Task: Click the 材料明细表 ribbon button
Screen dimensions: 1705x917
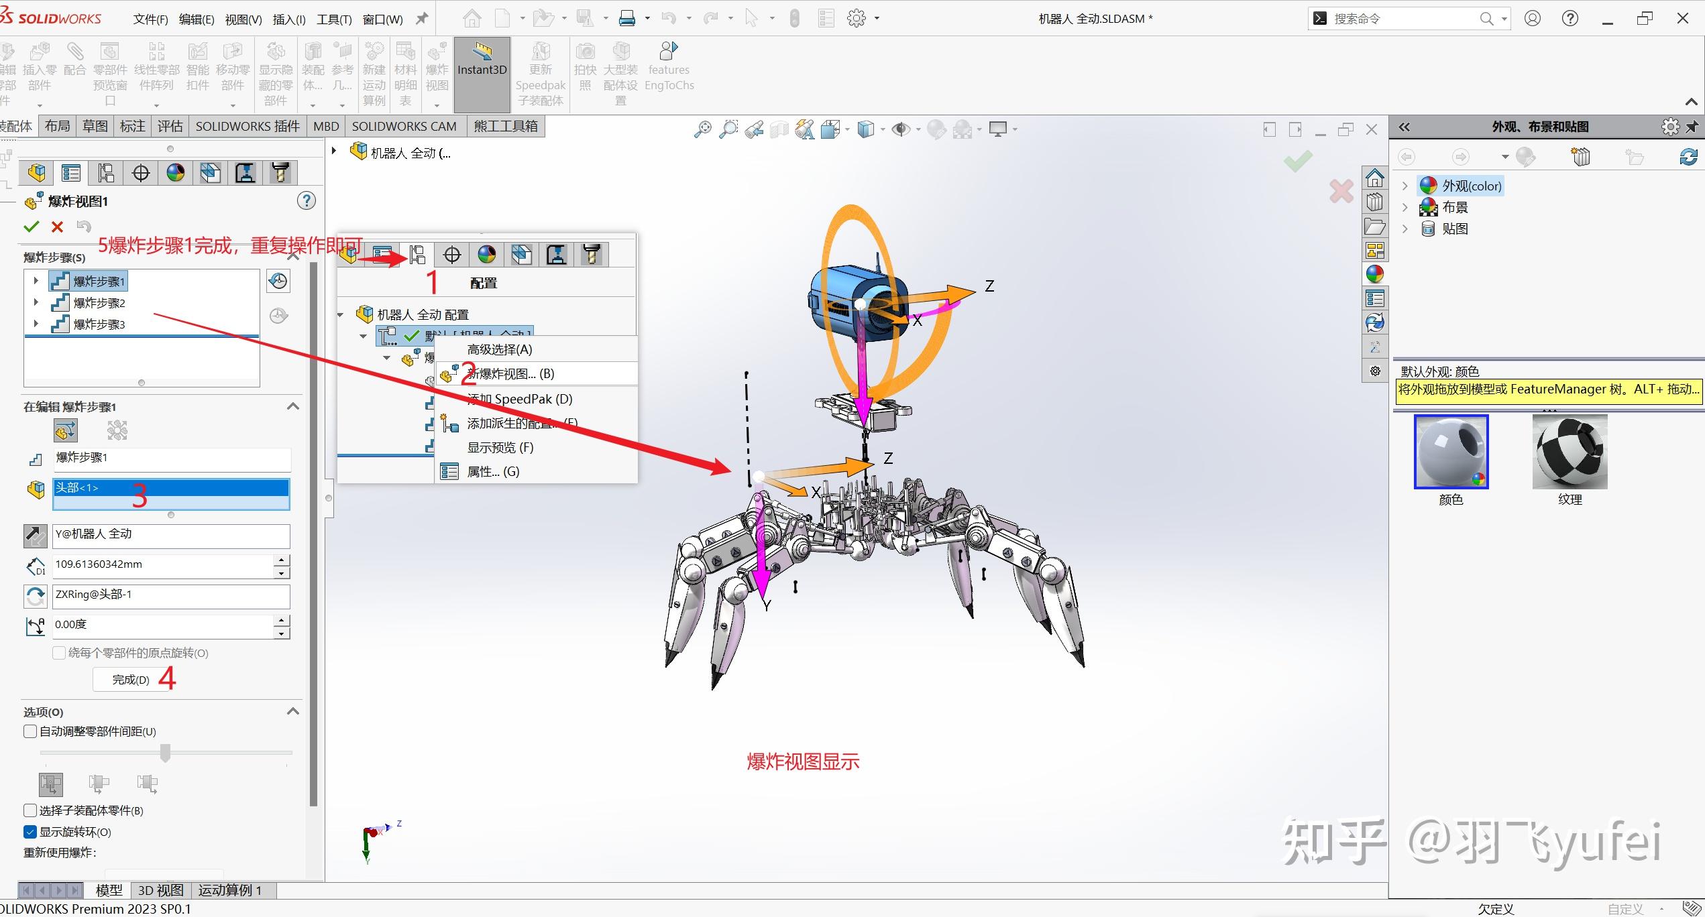Action: click(405, 75)
